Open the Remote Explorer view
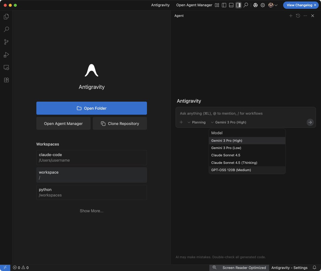321x271 pixels. point(6,67)
